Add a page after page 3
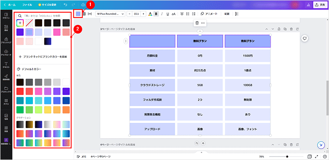Screen dimensions: 329x160 297,29
